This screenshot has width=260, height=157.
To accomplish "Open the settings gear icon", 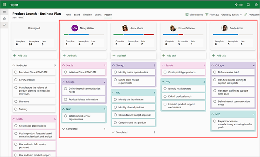I will (x=256, y=4).
